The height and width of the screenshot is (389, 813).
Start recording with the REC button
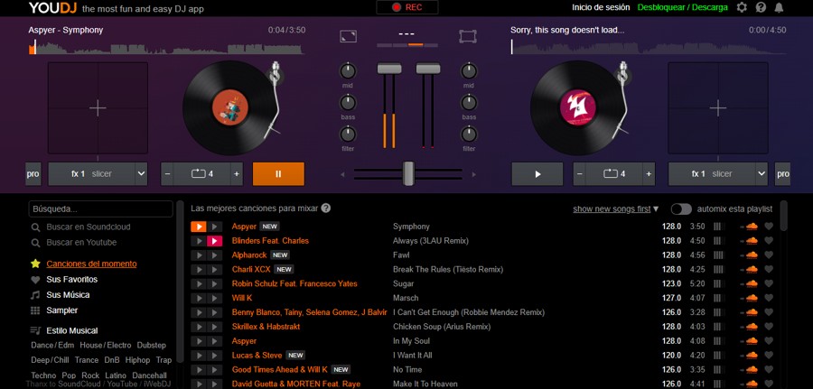tap(407, 7)
